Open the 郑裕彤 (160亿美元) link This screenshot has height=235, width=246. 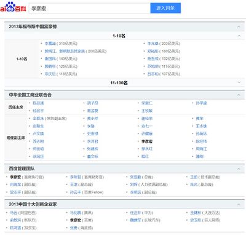[x=153, y=51]
